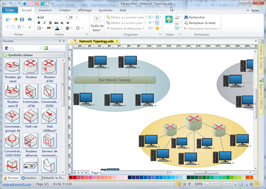Select the Routeur ATM network symbol
The width and height of the screenshot is (266, 189).
point(49,67)
